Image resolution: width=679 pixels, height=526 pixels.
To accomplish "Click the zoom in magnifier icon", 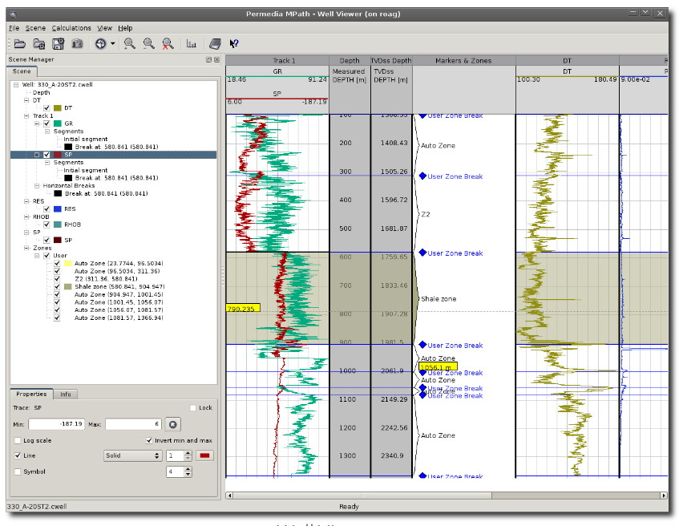I will pyautogui.click(x=130, y=44).
